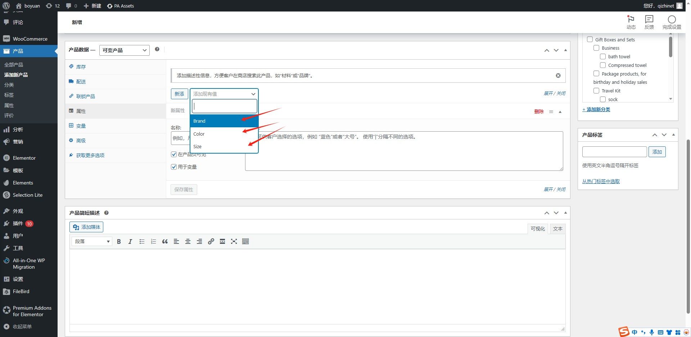The image size is (691, 337).
Task: Check the bath towel category checkbox
Action: pos(603,56)
